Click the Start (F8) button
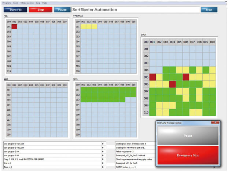This screenshot has height=172, width=228. [x=15, y=10]
